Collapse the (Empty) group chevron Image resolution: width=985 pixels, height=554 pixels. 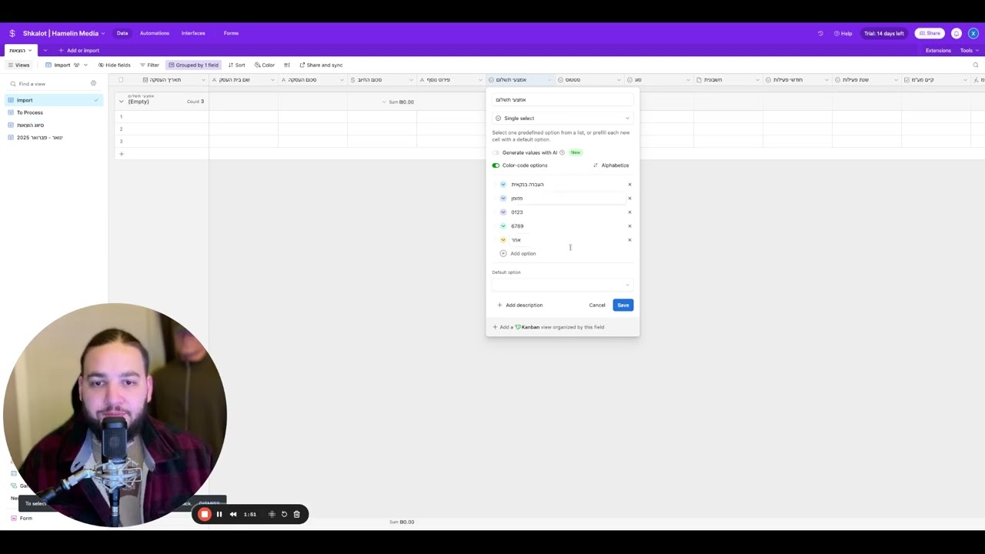tap(121, 102)
